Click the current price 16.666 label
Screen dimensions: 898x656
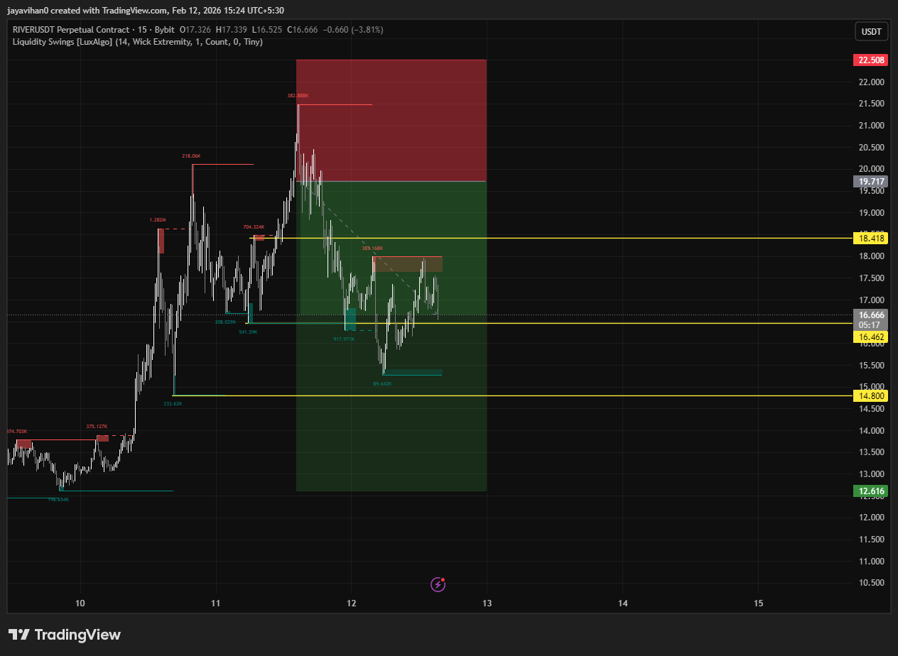870,315
